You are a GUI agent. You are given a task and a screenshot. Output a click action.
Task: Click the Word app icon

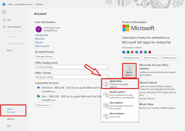click(x=123, y=52)
